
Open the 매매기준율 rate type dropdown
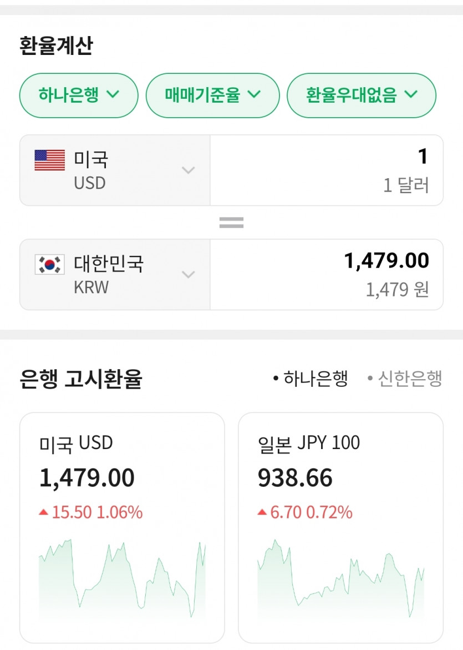tap(212, 95)
